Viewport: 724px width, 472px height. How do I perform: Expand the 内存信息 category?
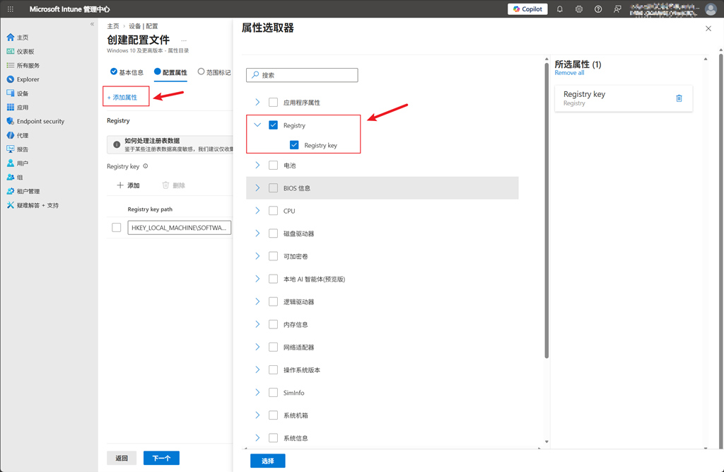click(x=257, y=324)
